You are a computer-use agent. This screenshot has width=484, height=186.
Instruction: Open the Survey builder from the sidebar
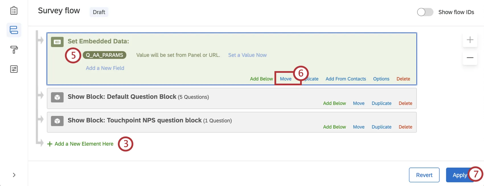coord(14,10)
